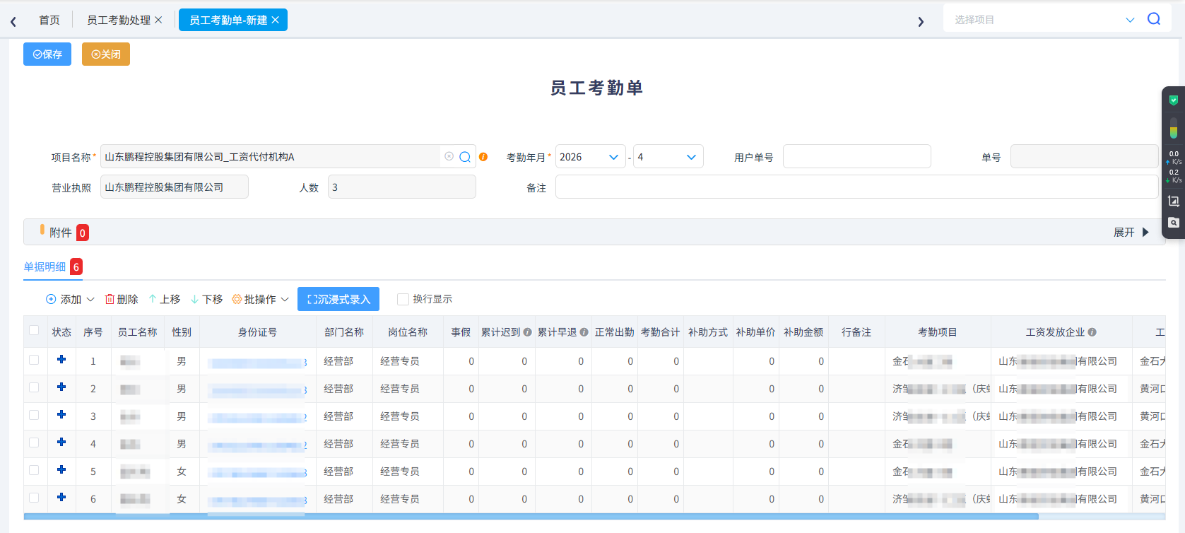Close the 员工考勤单-新建 tab with its X

point(275,20)
